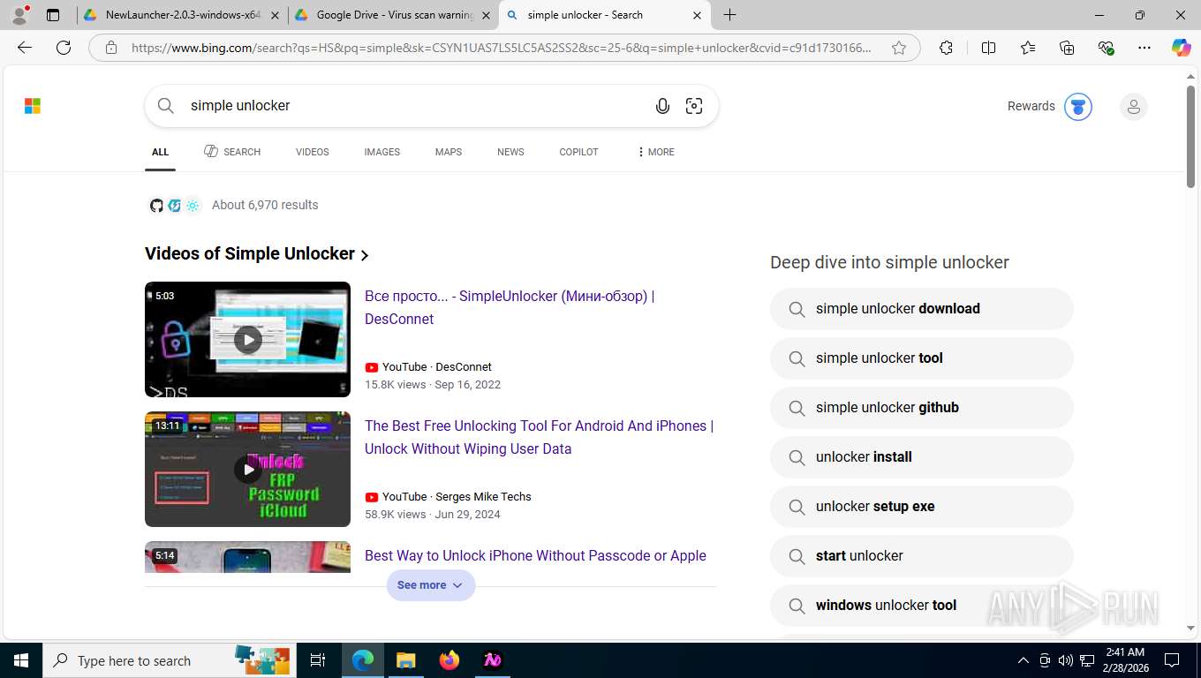Open visual search camera icon
1201x678 pixels.
[694, 106]
